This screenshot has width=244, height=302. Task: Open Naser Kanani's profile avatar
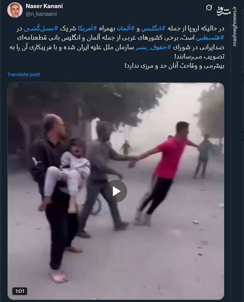(15, 10)
